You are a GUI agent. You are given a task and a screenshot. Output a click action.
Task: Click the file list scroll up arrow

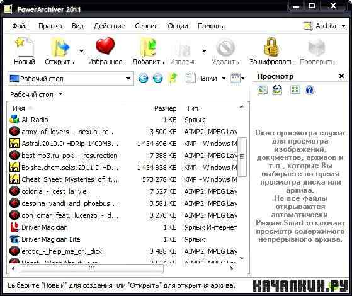point(242,106)
